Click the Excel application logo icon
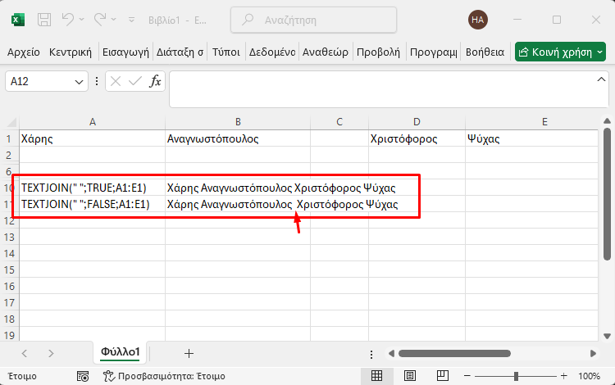The image size is (615, 385). click(18, 20)
